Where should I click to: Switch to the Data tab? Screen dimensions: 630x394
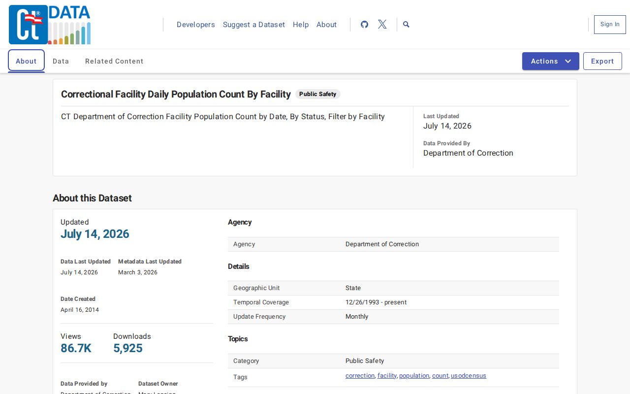pos(61,61)
